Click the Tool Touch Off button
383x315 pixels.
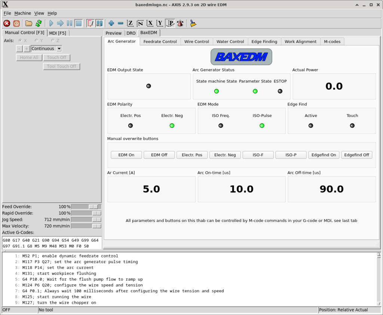tap(62, 67)
